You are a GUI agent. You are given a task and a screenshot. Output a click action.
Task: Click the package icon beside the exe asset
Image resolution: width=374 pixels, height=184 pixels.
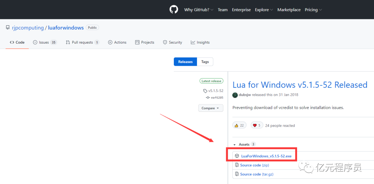click(237, 156)
